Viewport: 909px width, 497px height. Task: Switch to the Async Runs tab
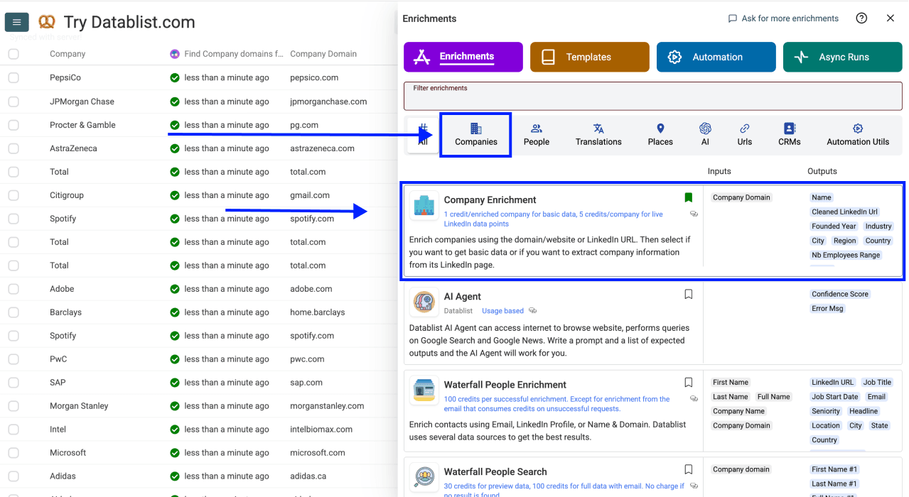click(842, 57)
